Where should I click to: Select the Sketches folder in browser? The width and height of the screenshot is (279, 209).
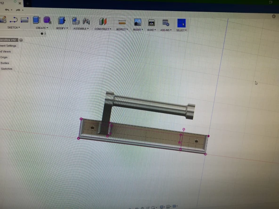(x=7, y=69)
